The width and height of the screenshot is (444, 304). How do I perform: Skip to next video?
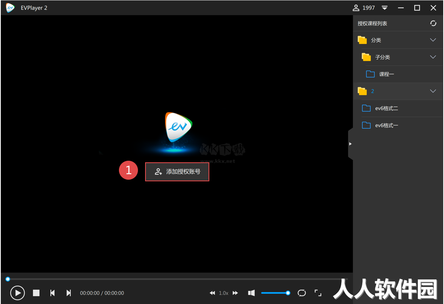pos(69,293)
